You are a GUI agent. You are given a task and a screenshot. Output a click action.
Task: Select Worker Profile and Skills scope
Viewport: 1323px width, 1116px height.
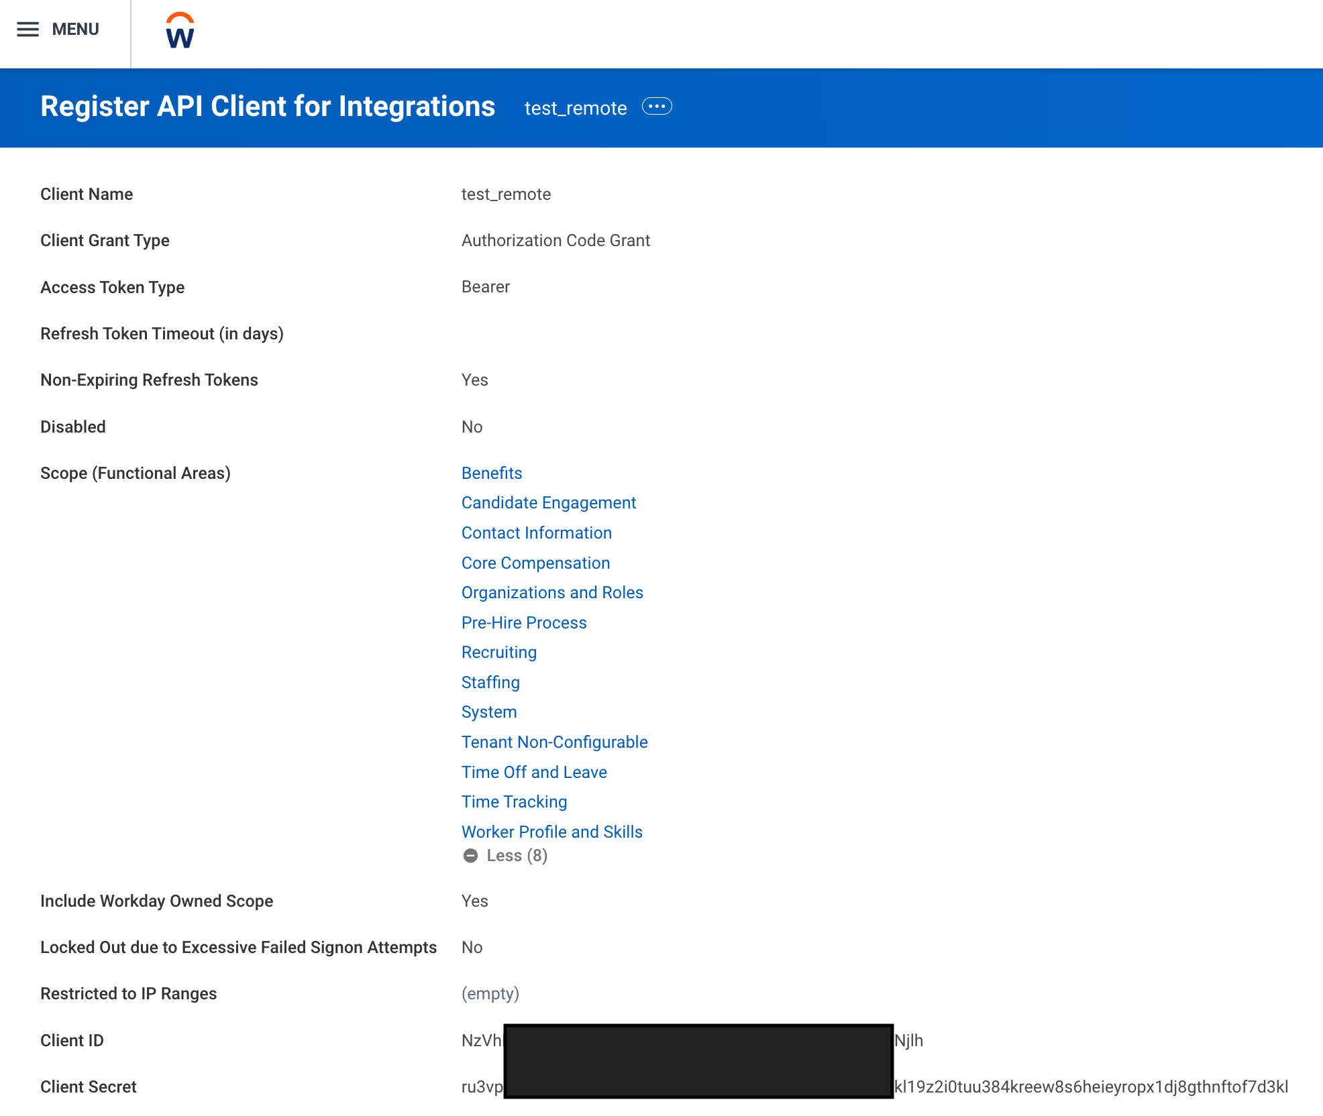551,832
